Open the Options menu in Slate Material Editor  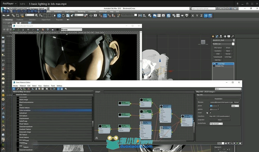[x=46, y=86]
